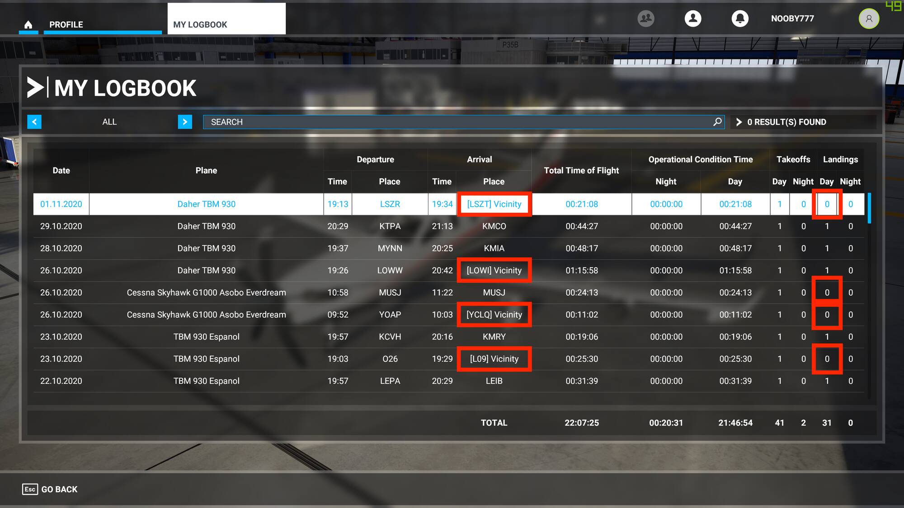This screenshot has height=508, width=904.
Task: Expand the 0 RESULT(S) FOUND chevron
Action: pos(739,121)
